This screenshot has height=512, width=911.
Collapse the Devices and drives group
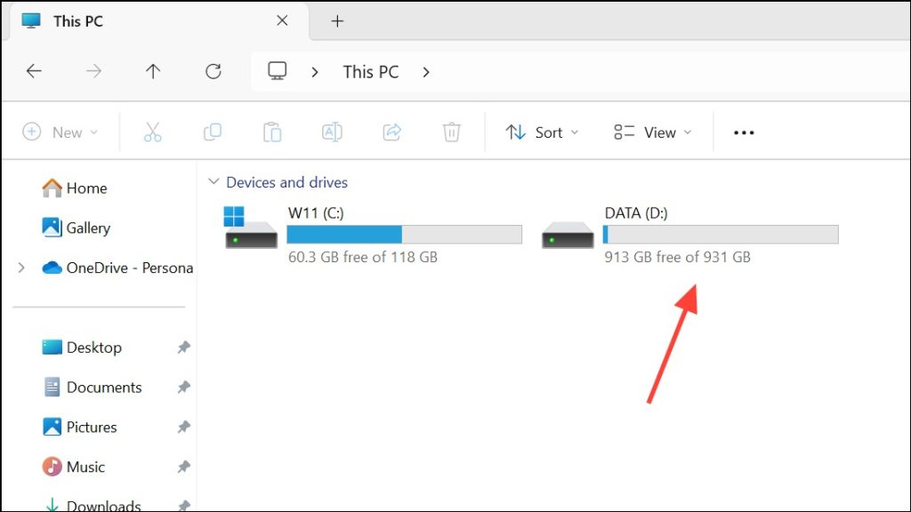(x=213, y=182)
